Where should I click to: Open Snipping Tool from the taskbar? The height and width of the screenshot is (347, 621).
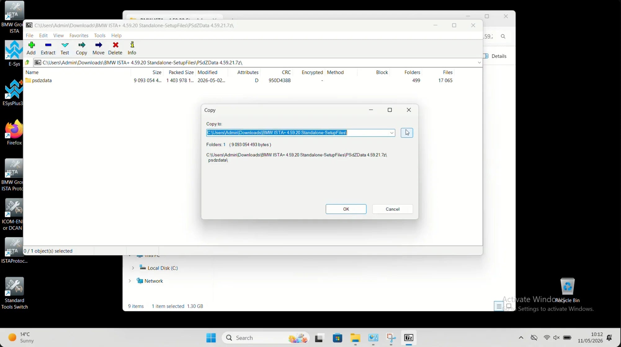coord(391,338)
